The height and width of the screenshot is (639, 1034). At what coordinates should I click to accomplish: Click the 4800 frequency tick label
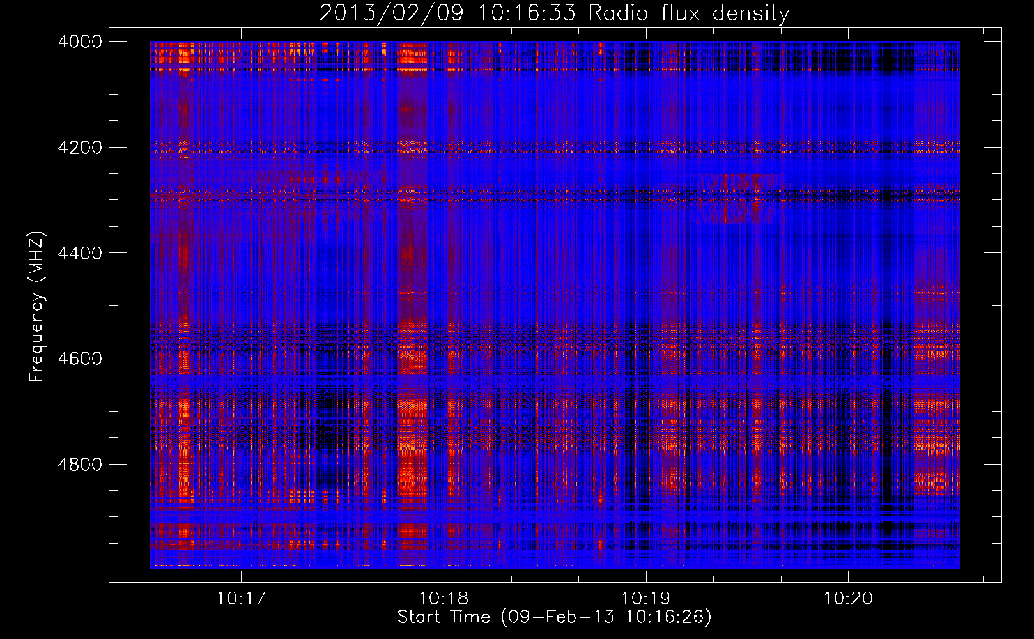tap(80, 465)
